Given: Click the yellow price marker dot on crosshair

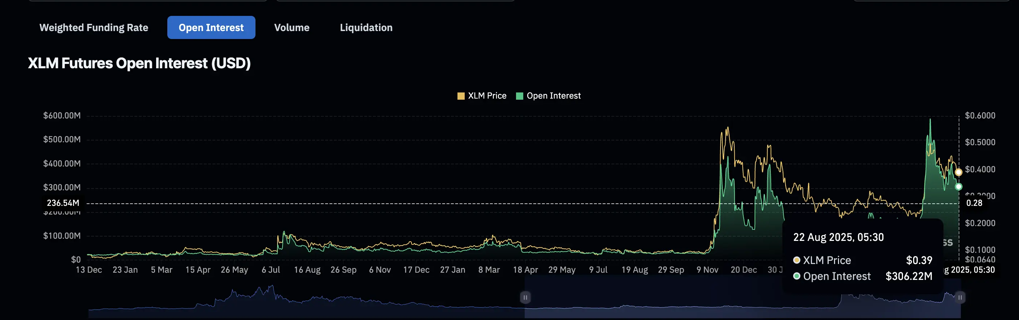Looking at the screenshot, I should (958, 172).
